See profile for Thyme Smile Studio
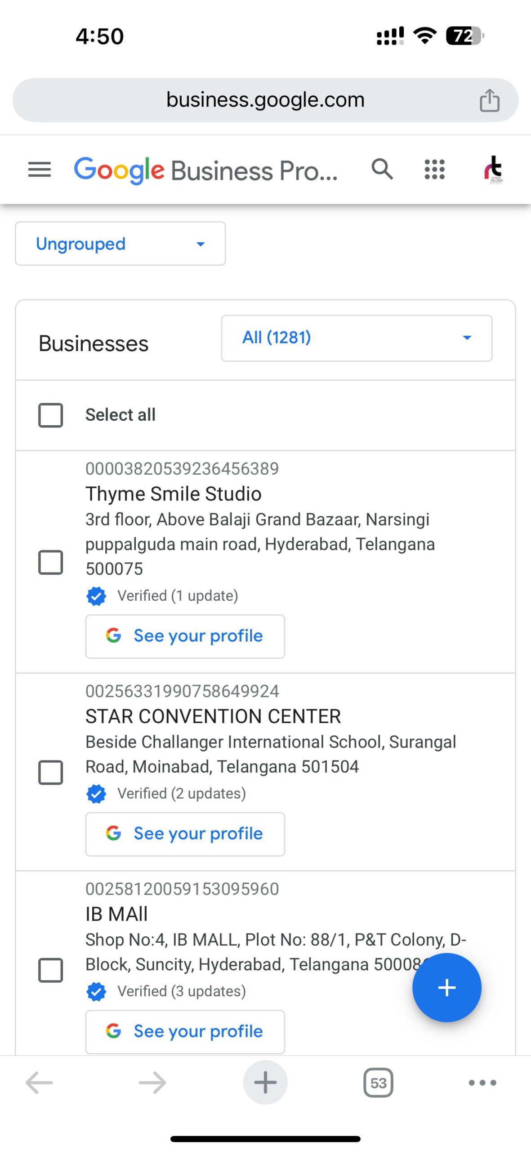 tap(185, 636)
